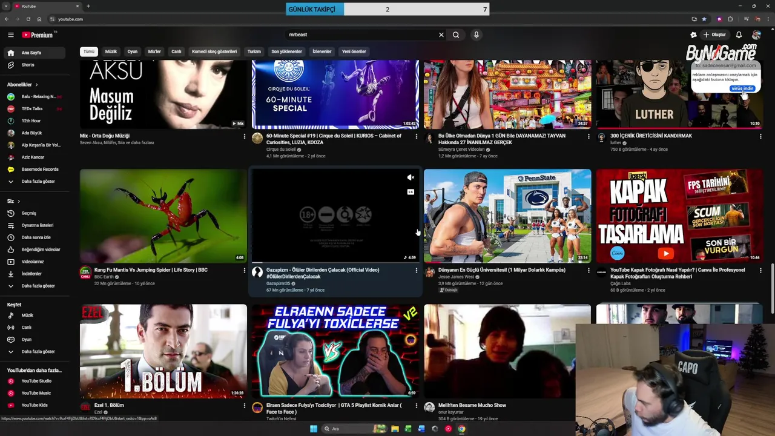The width and height of the screenshot is (775, 436).
Task: Expand the Siz section header
Action: click(13, 201)
